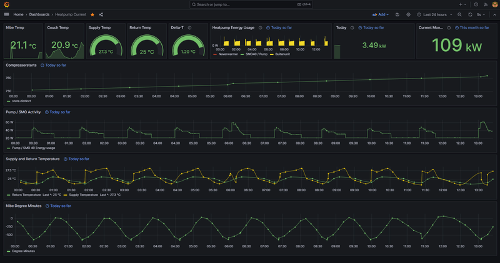Click the Return Temp panel title
The height and width of the screenshot is (263, 500).
coord(140,27)
